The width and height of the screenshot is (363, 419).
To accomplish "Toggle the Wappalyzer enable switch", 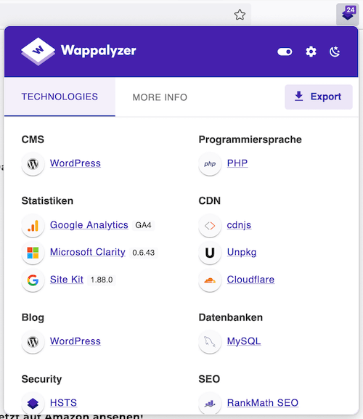I will click(x=285, y=52).
